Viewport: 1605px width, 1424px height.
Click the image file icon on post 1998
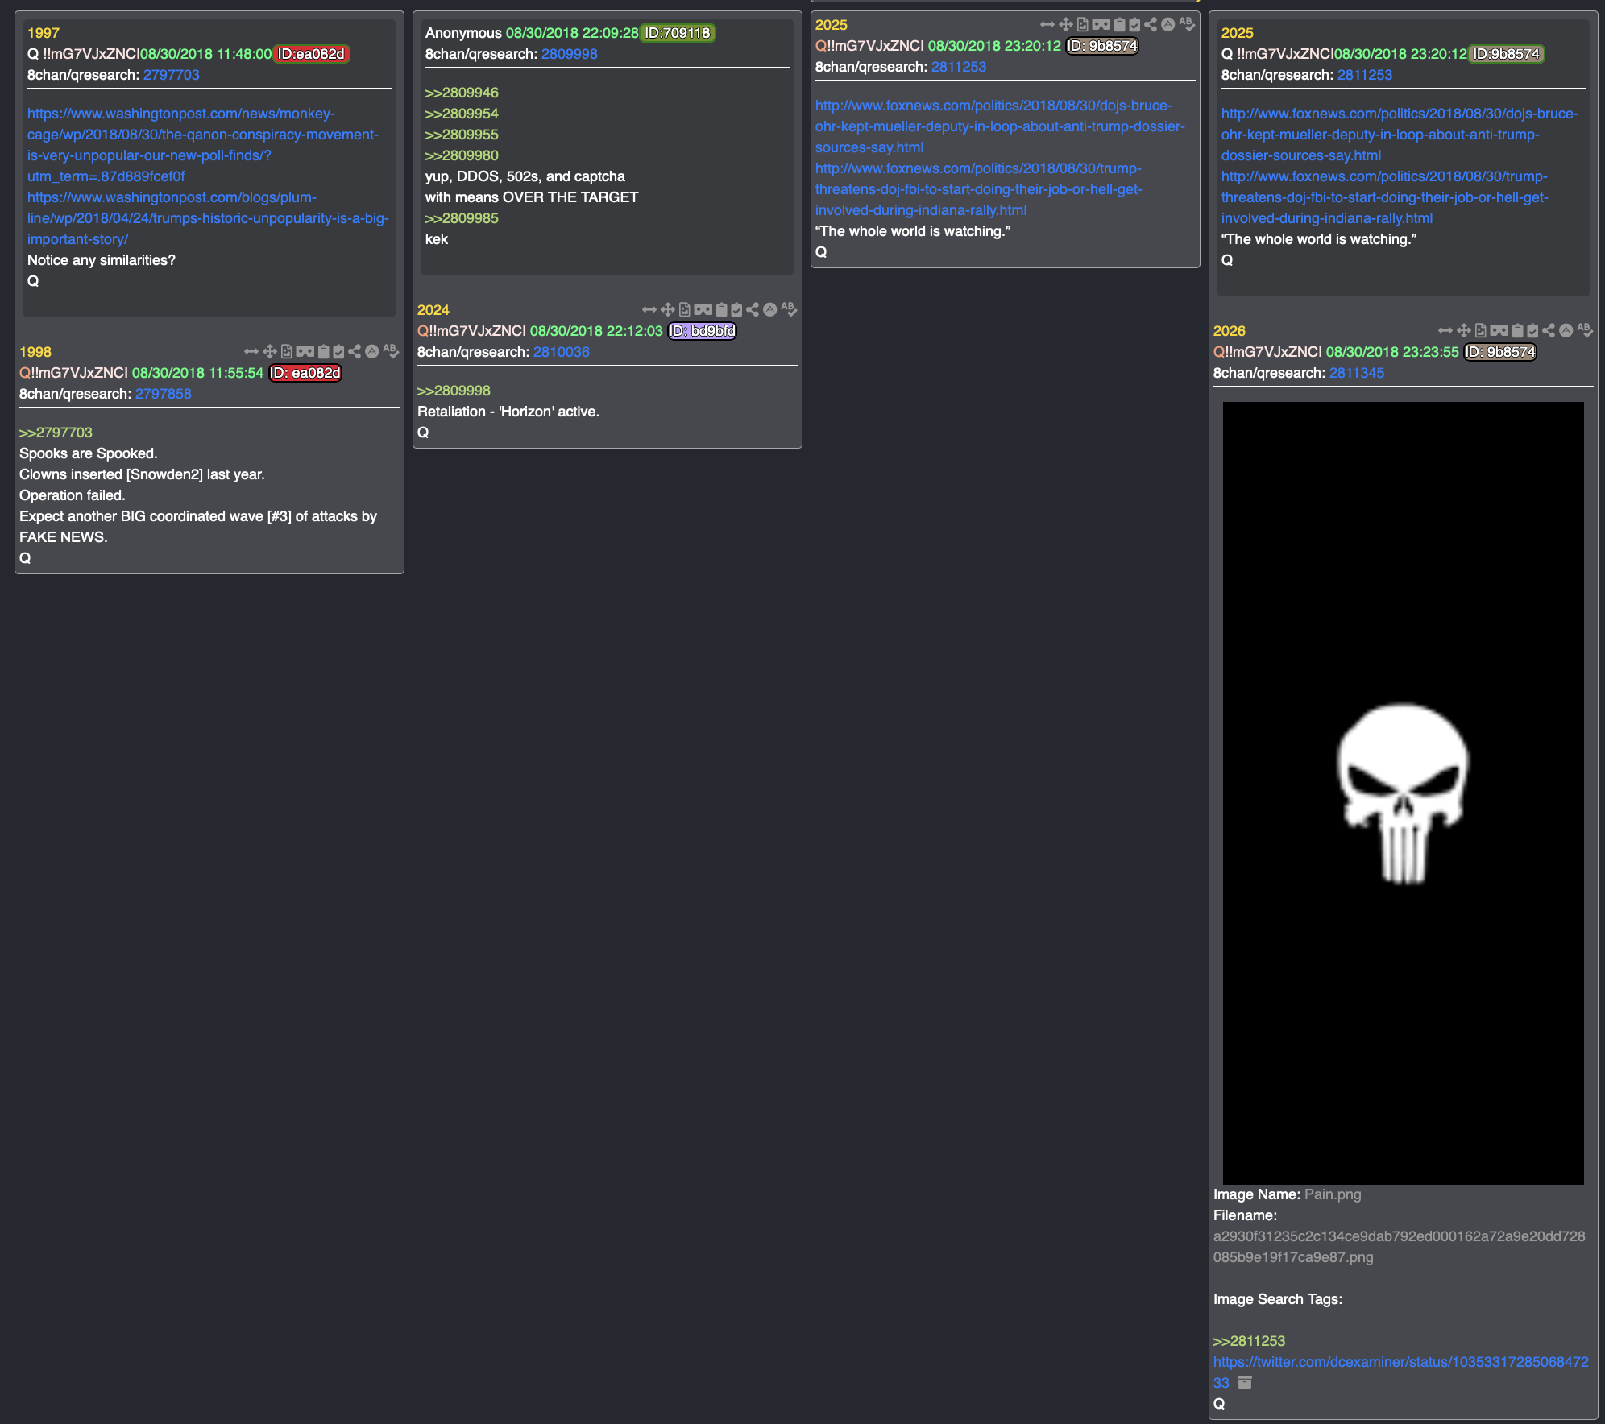[287, 352]
